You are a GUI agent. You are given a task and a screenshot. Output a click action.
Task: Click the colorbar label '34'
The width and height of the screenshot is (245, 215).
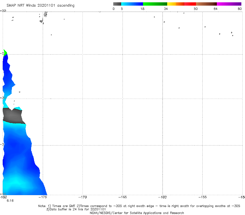[166, 9]
